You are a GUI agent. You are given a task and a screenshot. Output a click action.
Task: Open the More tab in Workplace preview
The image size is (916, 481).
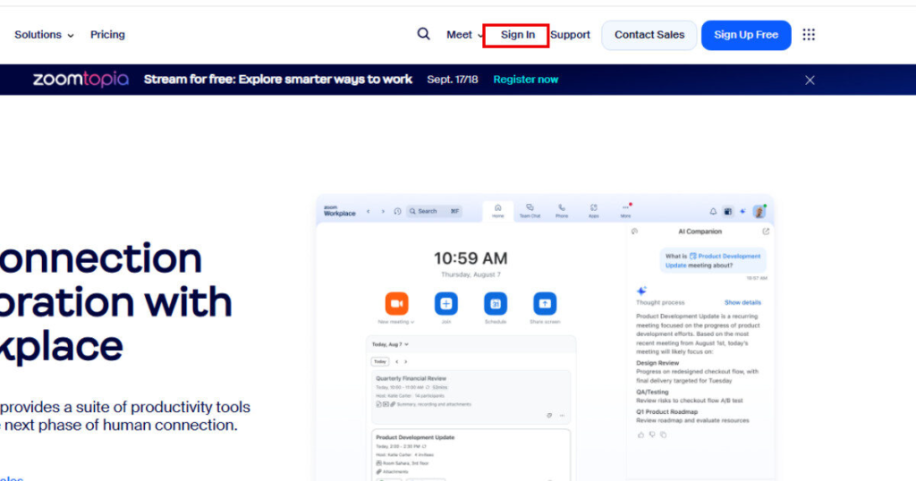(625, 211)
